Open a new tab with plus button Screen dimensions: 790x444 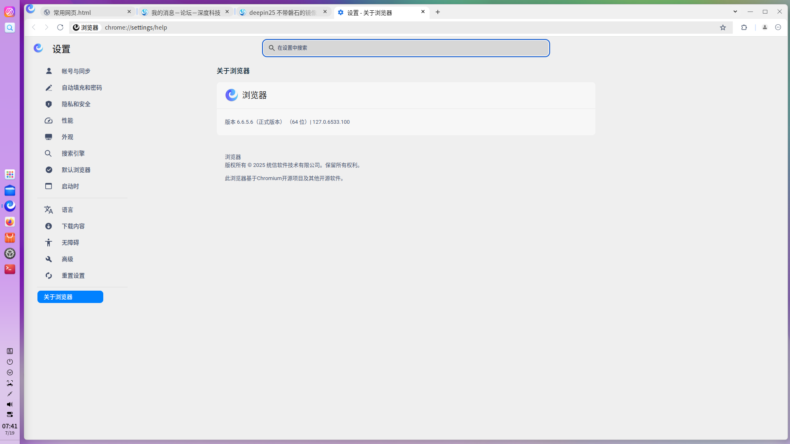(438, 12)
